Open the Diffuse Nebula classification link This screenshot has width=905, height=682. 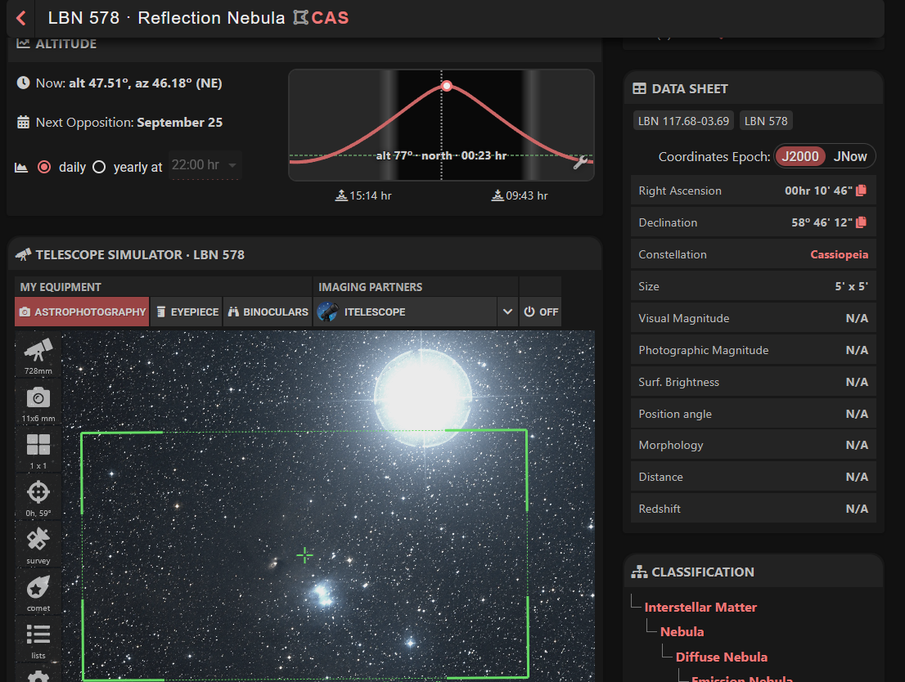click(x=722, y=657)
